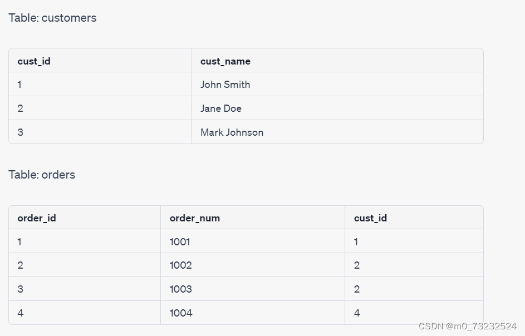Click the CSDN @m0_73232524 watermark

(468, 326)
